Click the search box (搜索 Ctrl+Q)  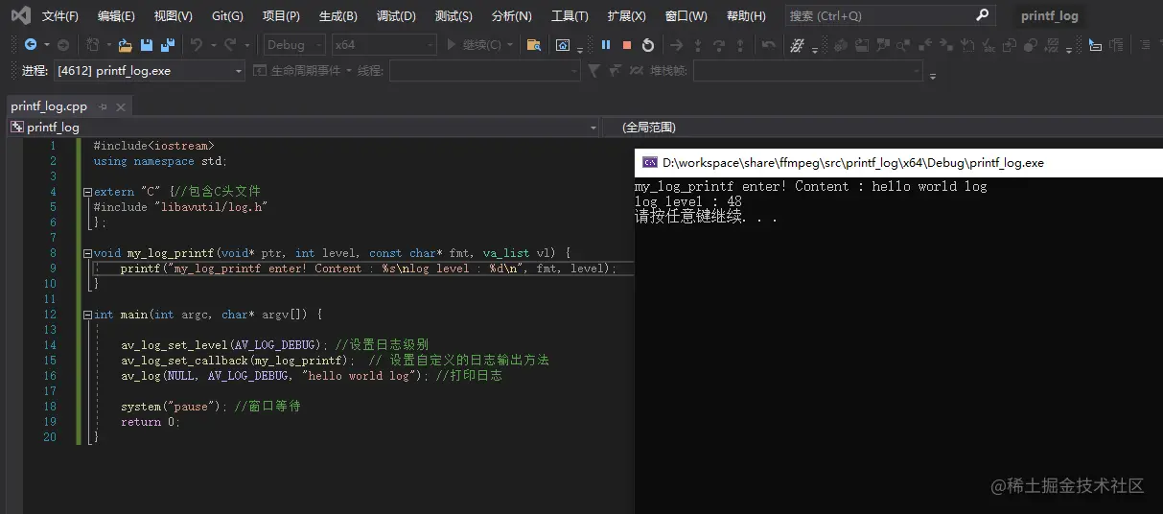coord(890,15)
